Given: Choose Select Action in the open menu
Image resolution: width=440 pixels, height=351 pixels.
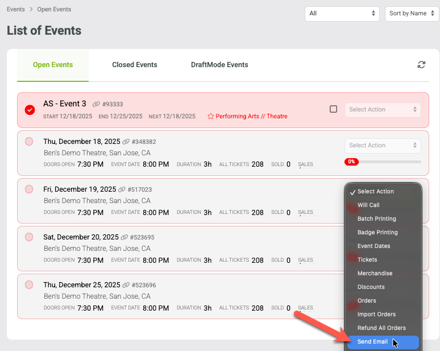Looking at the screenshot, I should coord(383,192).
